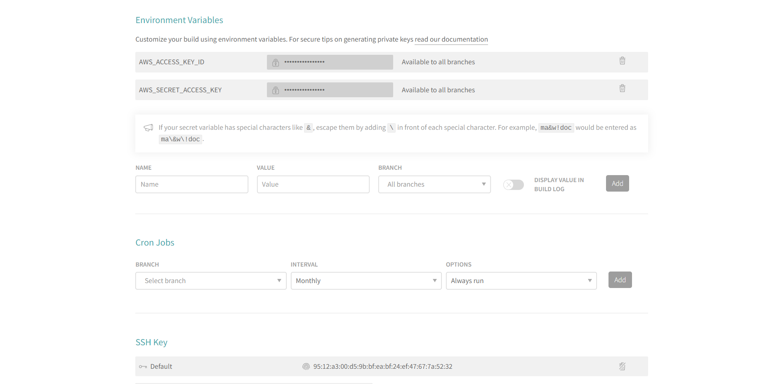783x384 pixels.
Task: Click the masked AWS_ACCESS_KEY_ID value field
Action: [330, 62]
